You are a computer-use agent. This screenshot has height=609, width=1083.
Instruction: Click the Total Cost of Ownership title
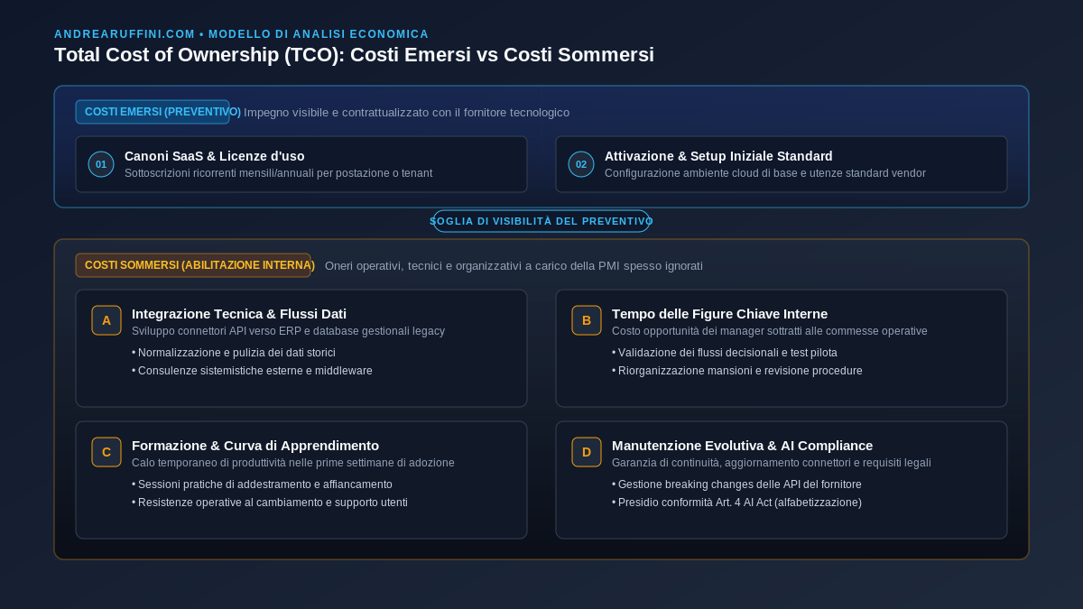point(354,55)
